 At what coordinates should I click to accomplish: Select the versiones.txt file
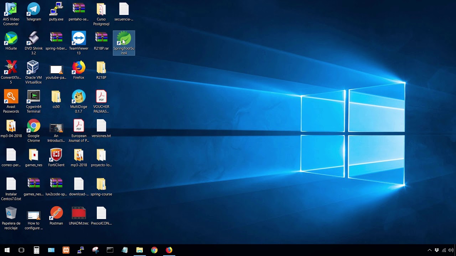[x=101, y=129]
